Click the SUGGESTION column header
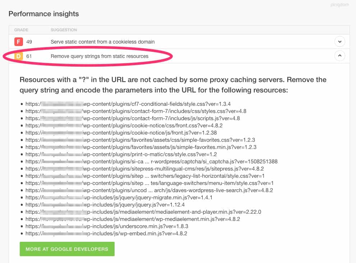This screenshot has height=263, width=356. coord(64,30)
